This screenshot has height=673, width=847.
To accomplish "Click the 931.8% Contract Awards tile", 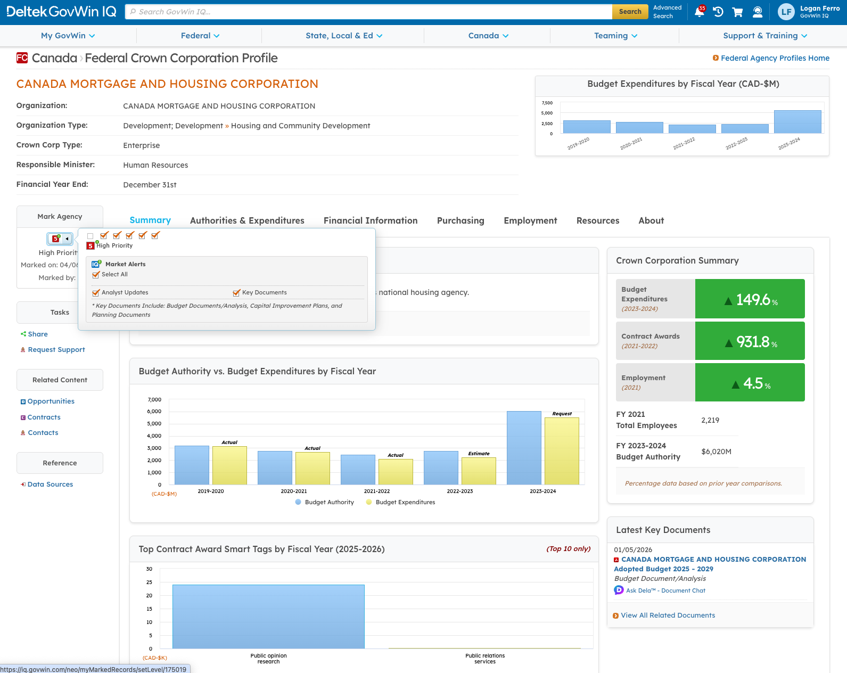I will [750, 341].
